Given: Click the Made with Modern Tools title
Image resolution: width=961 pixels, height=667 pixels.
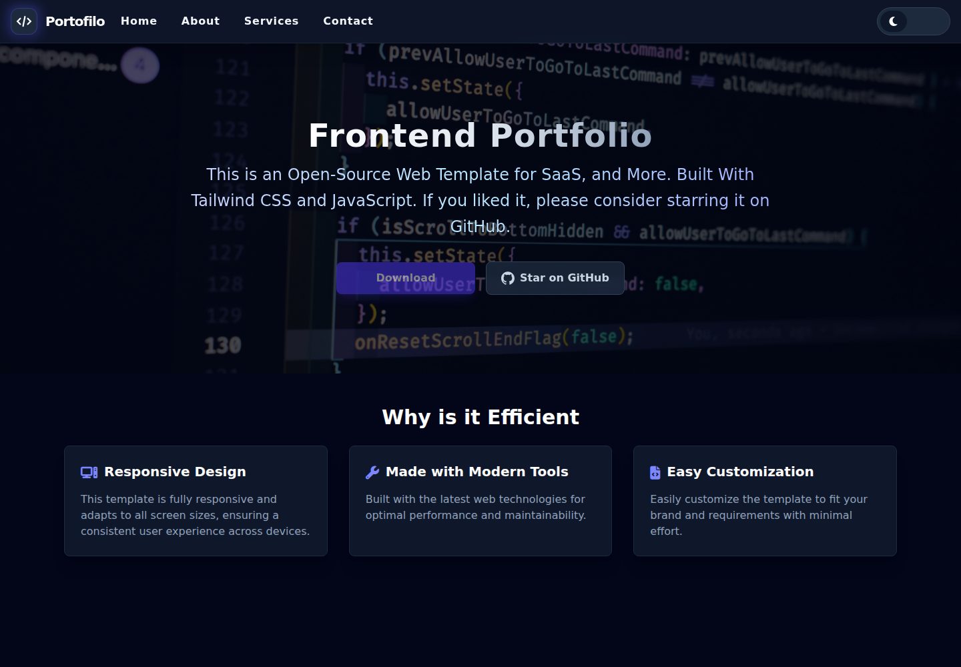Looking at the screenshot, I should (x=477, y=472).
